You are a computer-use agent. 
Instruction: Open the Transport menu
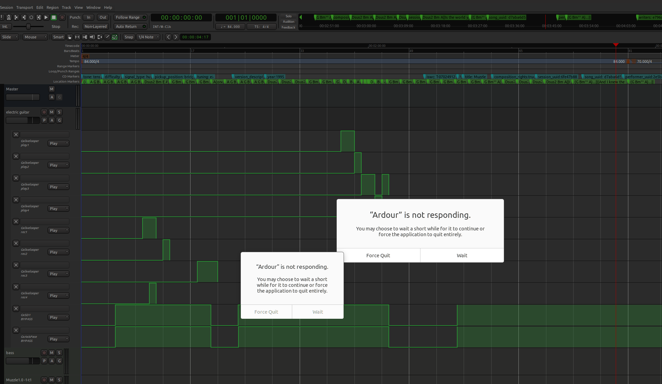[x=24, y=7]
